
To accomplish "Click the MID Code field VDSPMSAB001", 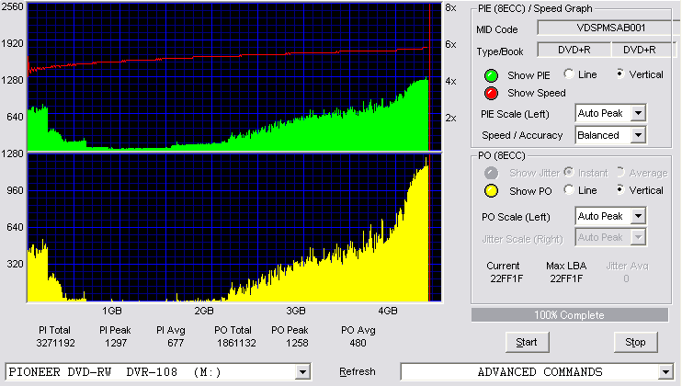I will pyautogui.click(x=610, y=28).
